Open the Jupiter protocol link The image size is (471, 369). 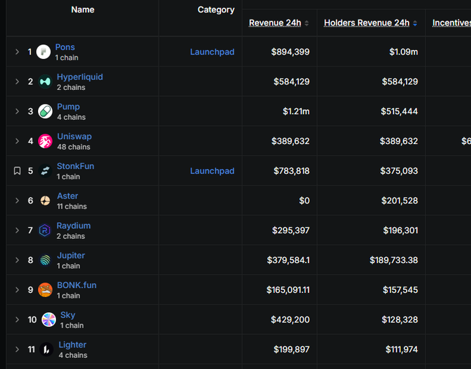(71, 255)
